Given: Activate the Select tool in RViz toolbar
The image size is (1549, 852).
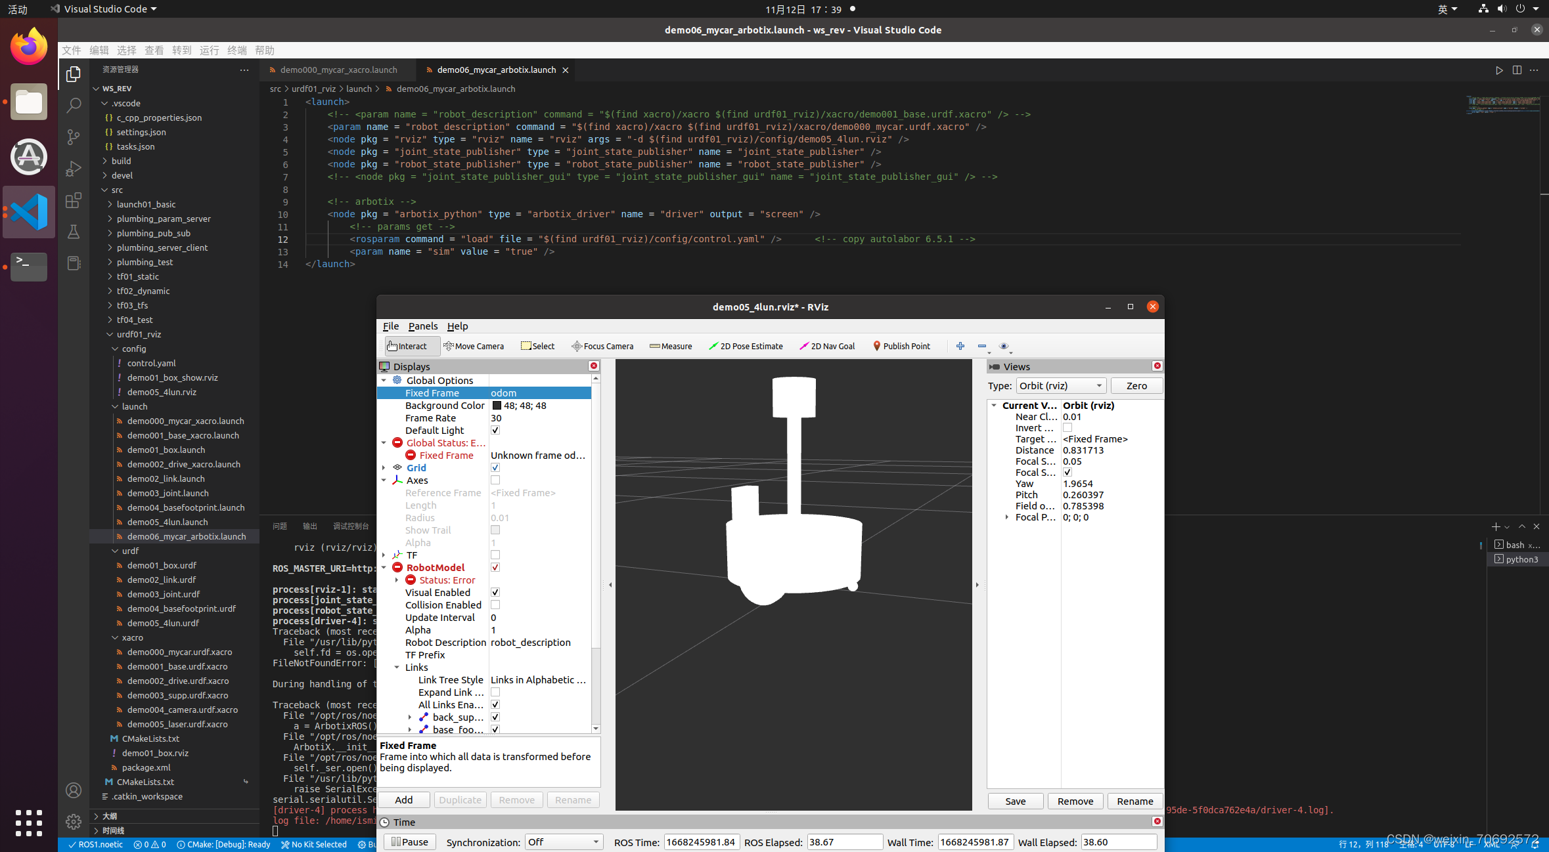Looking at the screenshot, I should [537, 346].
